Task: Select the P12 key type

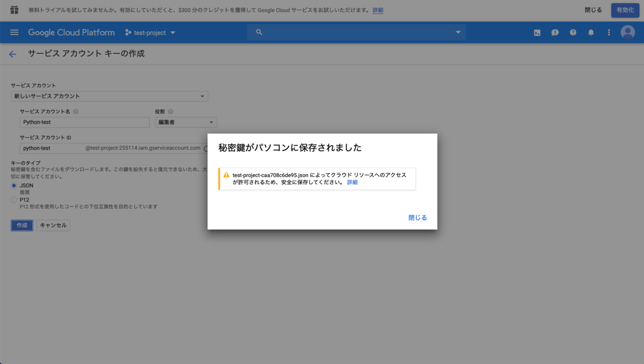Action: click(x=13, y=199)
